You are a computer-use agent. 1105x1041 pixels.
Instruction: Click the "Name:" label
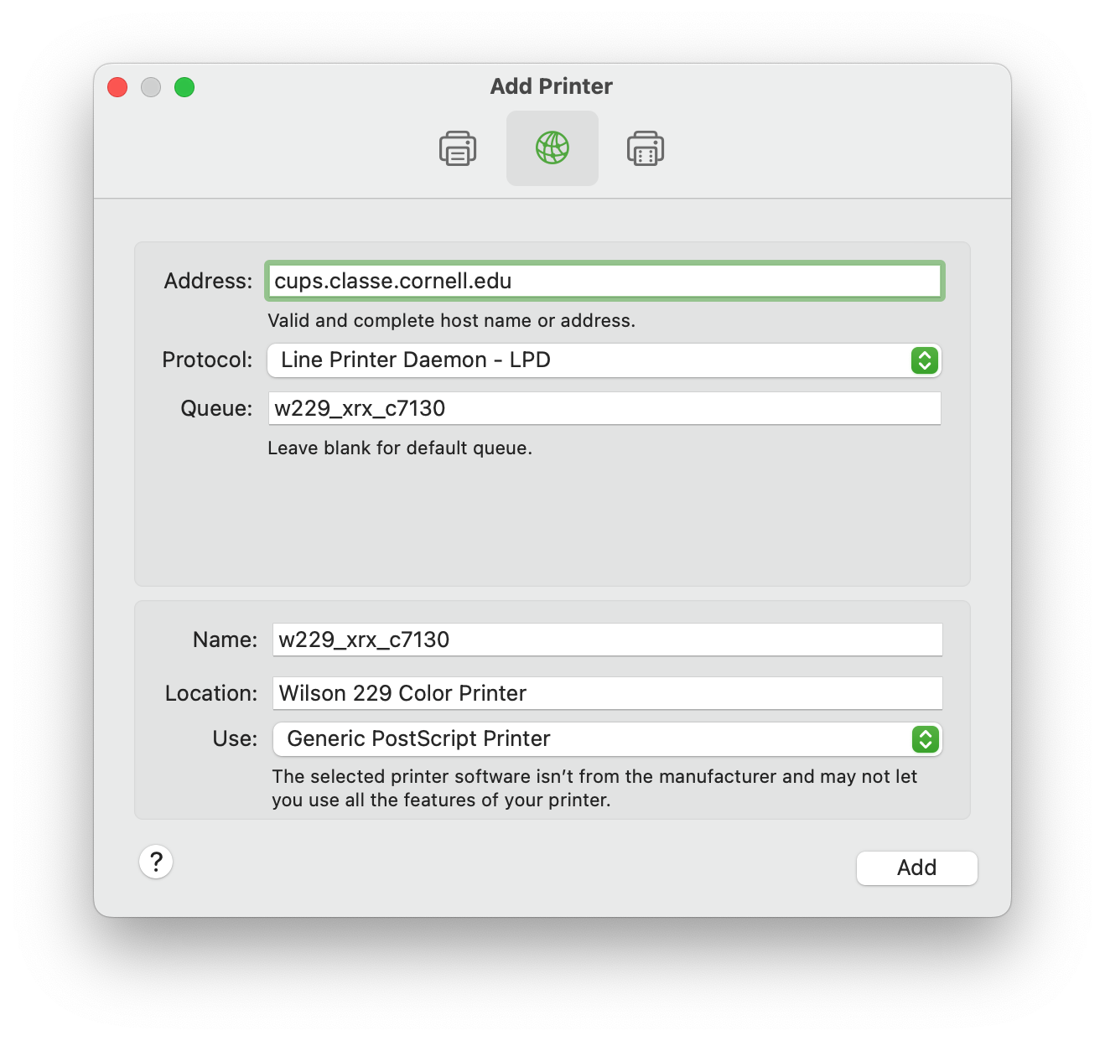point(225,640)
